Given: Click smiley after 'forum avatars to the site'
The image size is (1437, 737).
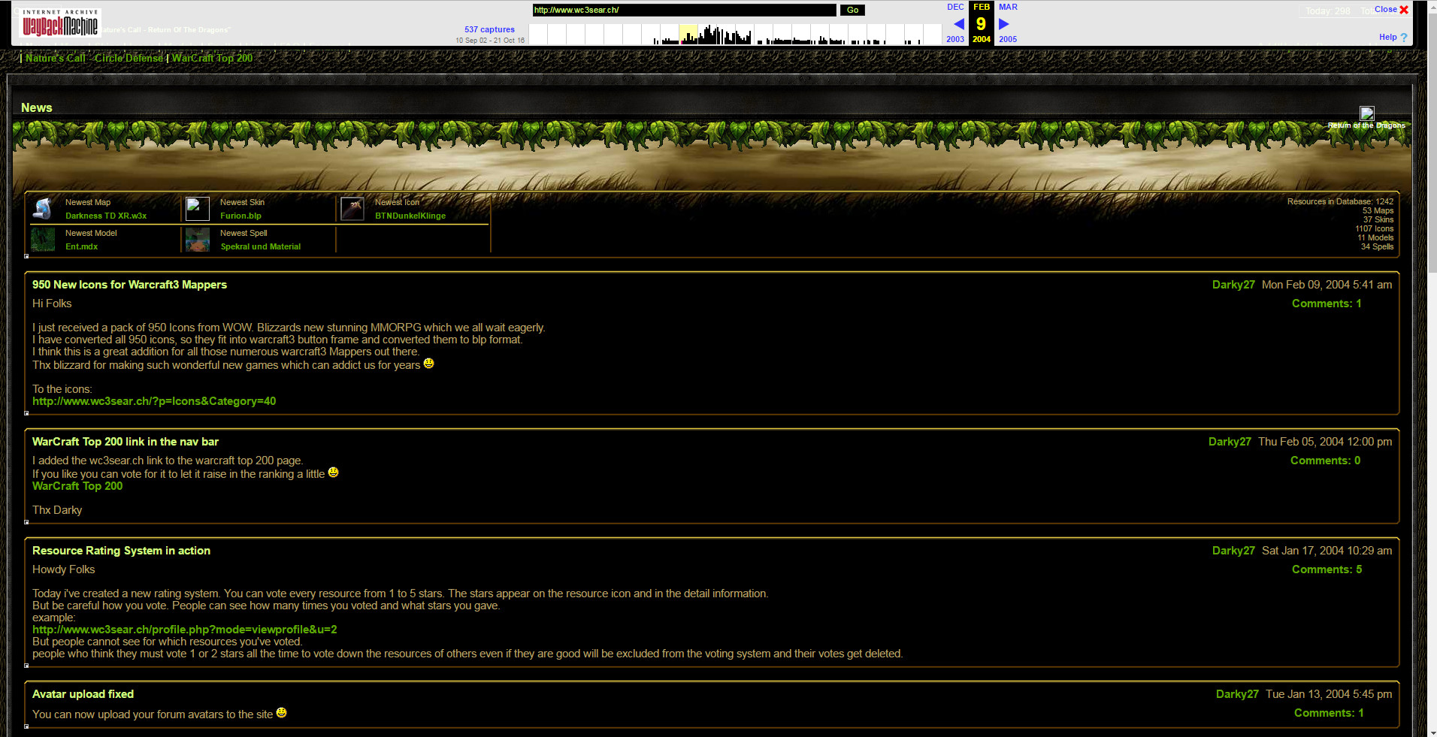Looking at the screenshot, I should 281,713.
